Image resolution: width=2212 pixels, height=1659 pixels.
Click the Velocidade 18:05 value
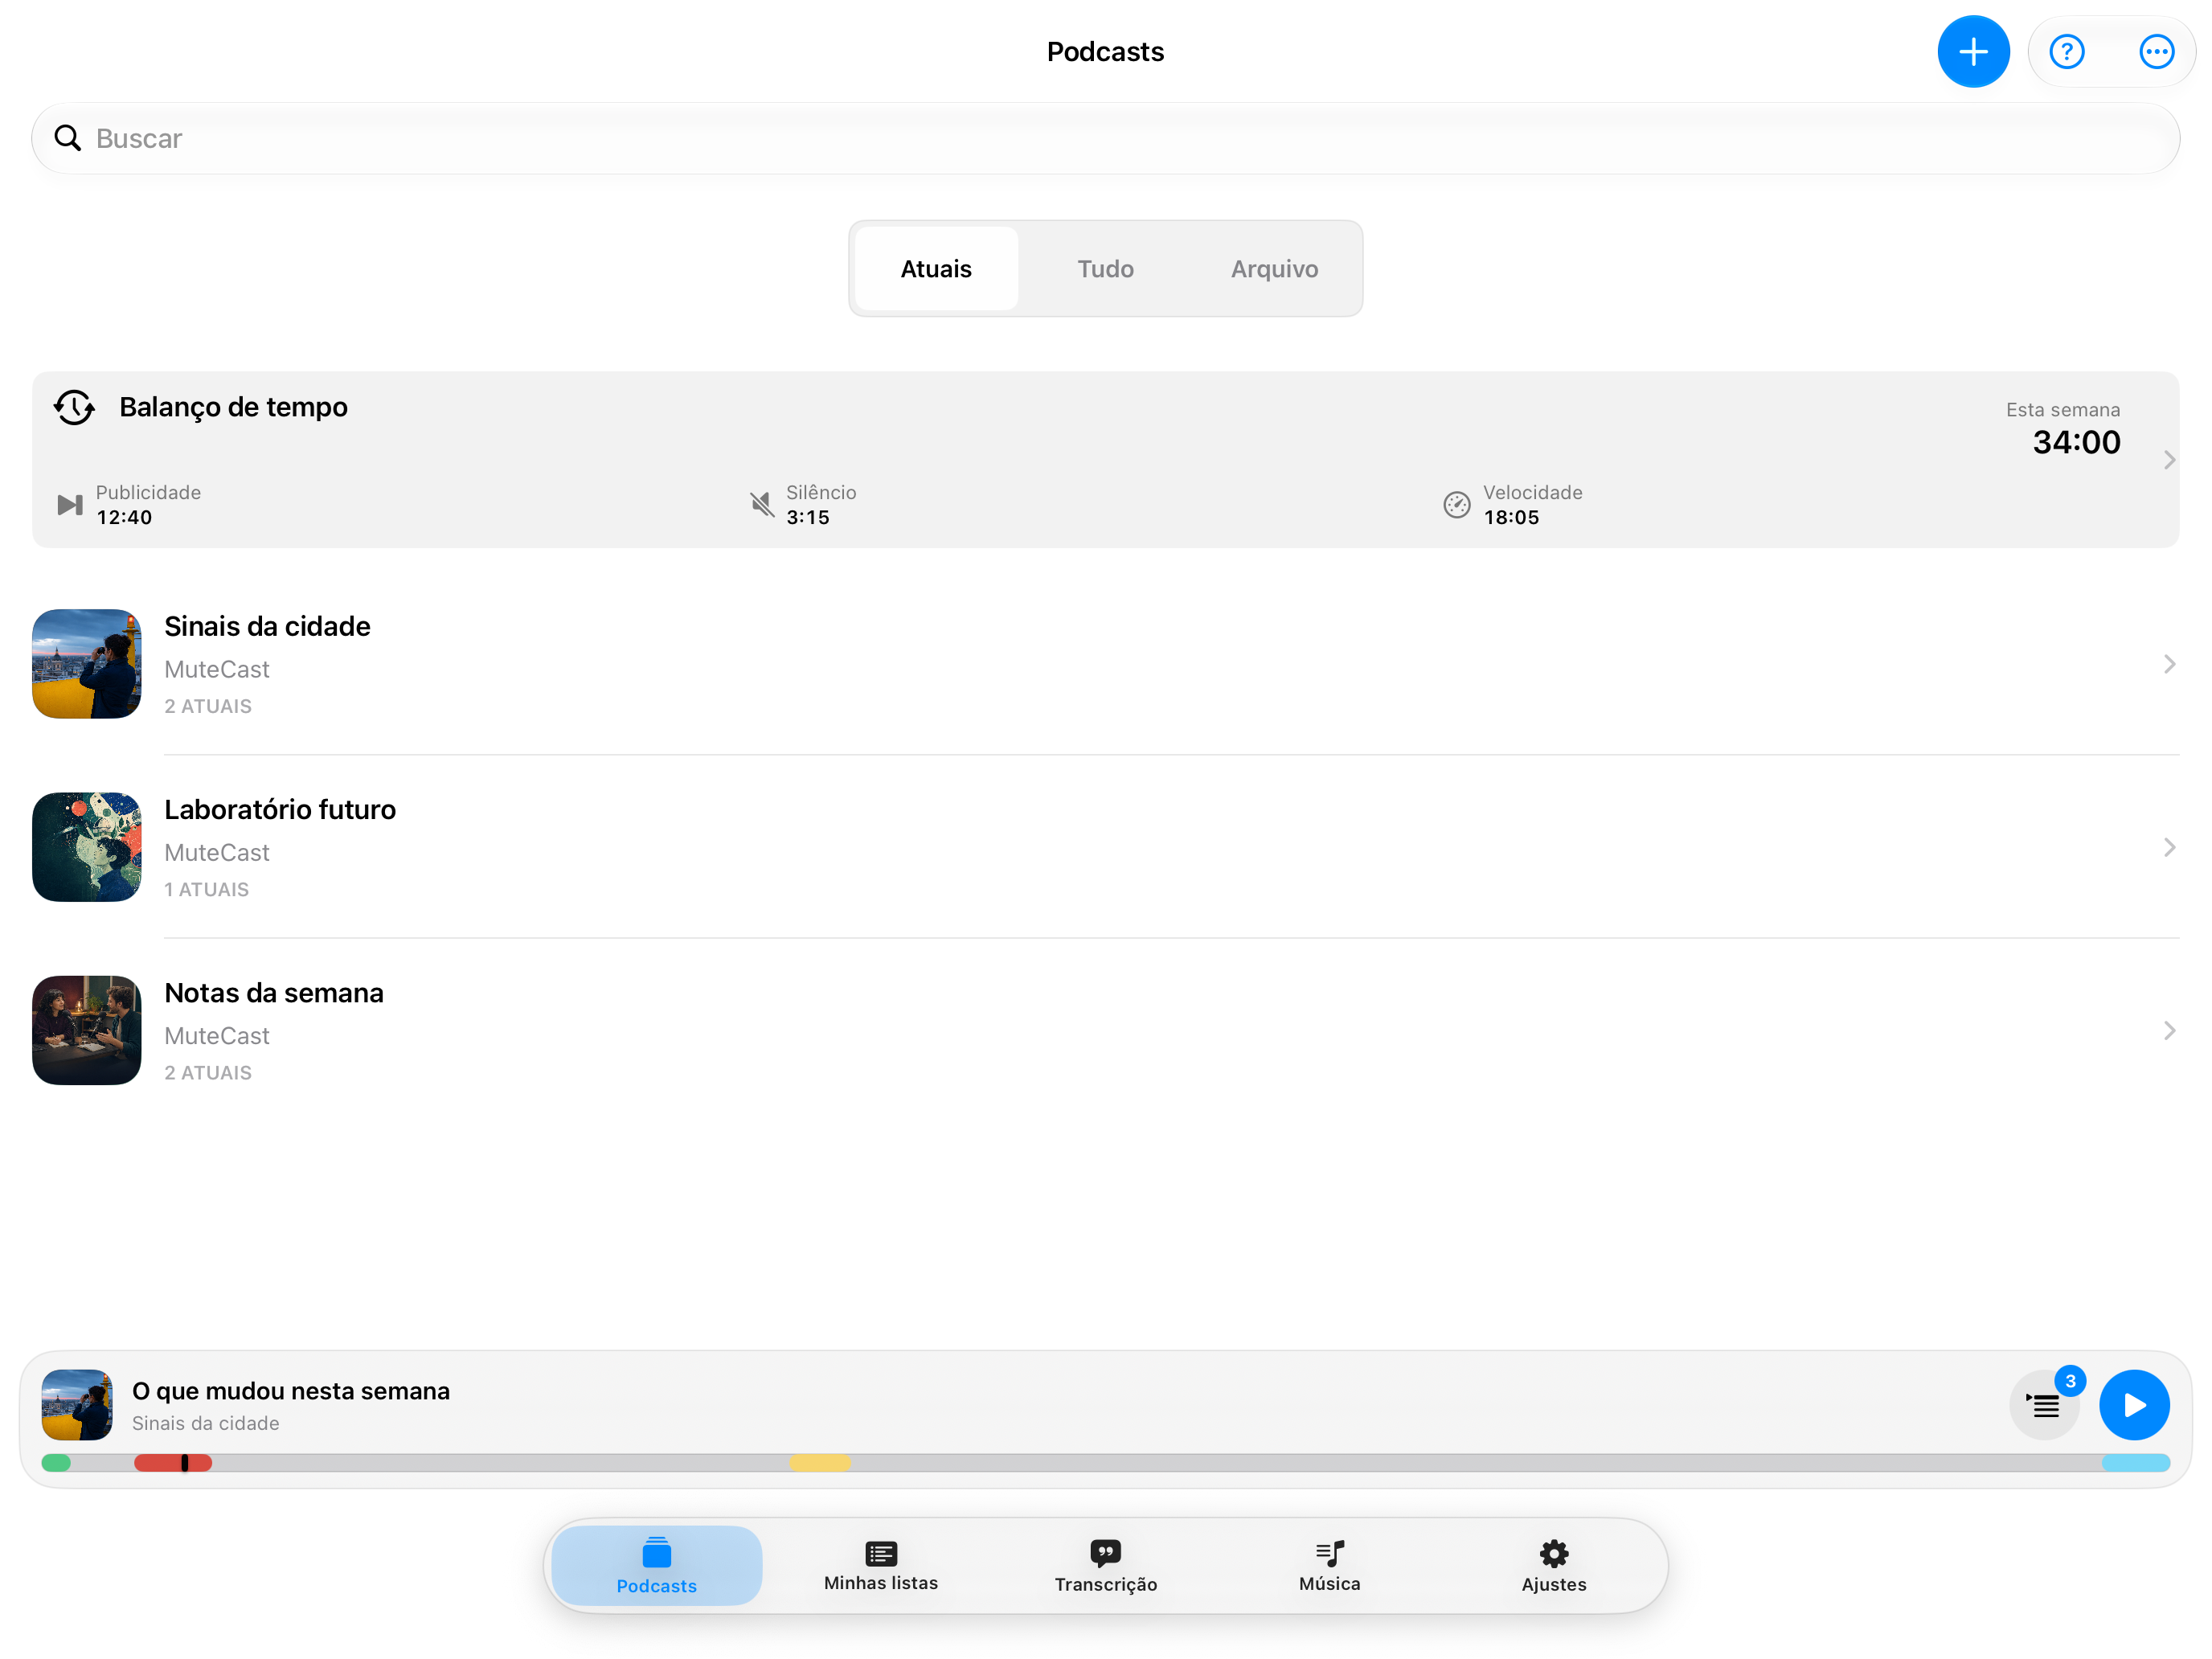pyautogui.click(x=1511, y=517)
